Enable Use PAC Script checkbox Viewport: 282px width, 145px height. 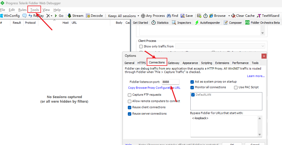[x=236, y=87]
